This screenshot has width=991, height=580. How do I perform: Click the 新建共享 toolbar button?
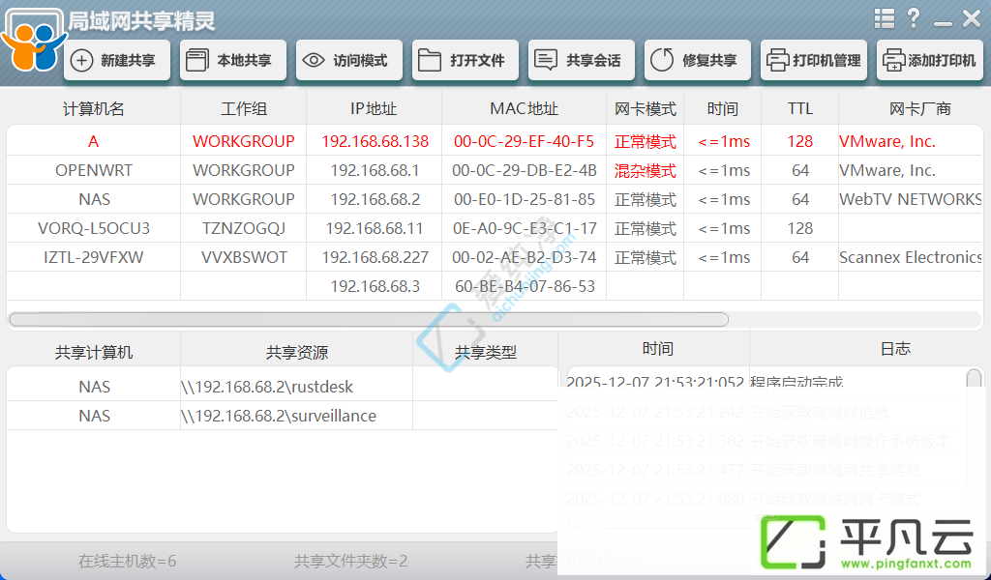point(117,61)
